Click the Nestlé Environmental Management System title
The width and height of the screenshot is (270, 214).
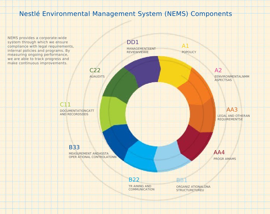[125, 14]
